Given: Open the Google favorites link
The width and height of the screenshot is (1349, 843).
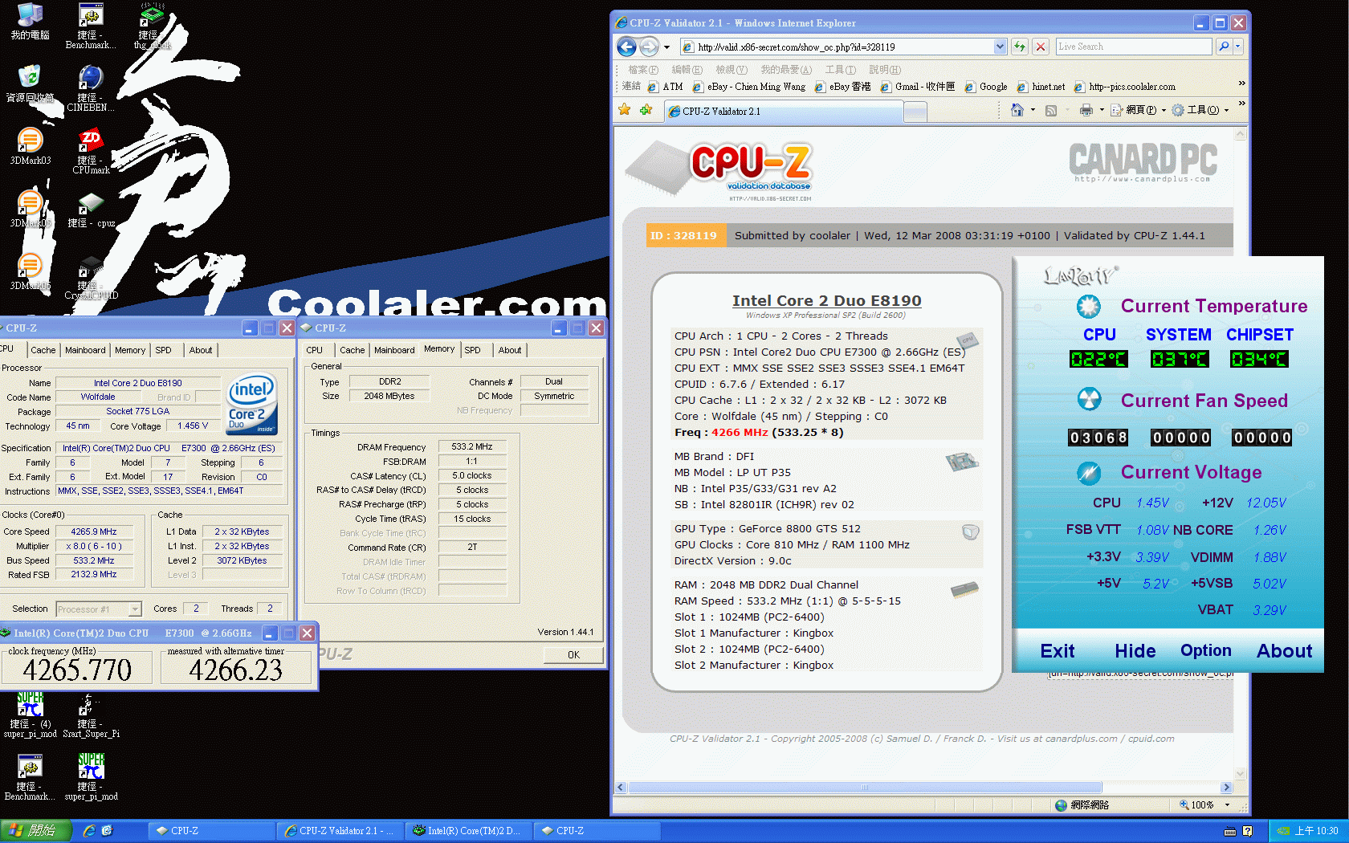Looking at the screenshot, I should pyautogui.click(x=986, y=87).
